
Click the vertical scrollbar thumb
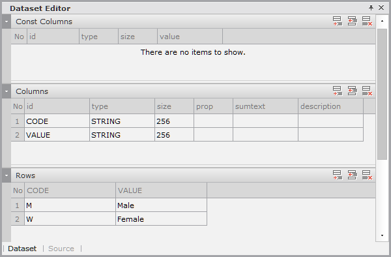click(382, 95)
